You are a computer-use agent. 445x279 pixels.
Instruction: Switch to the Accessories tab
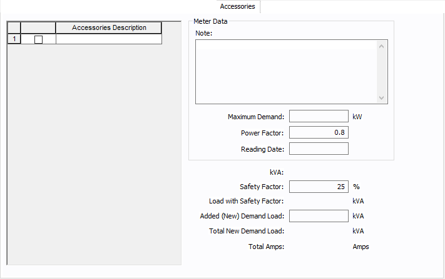coord(237,6)
